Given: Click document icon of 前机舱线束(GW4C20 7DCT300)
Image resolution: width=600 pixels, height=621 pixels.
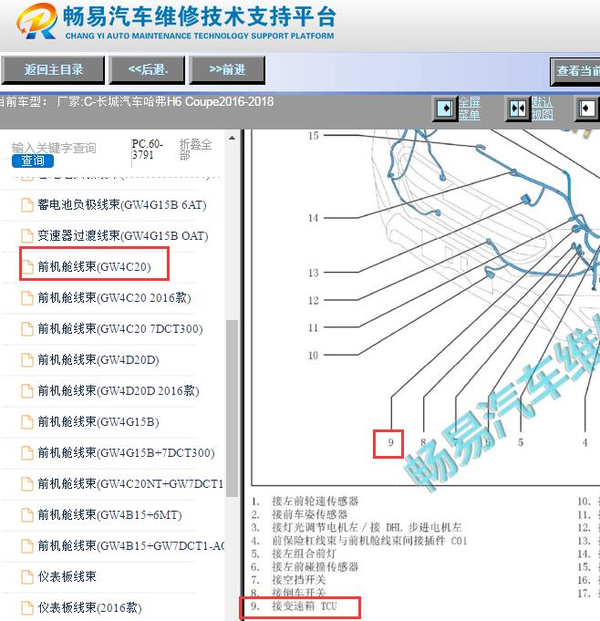Looking at the screenshot, I should coord(27,328).
